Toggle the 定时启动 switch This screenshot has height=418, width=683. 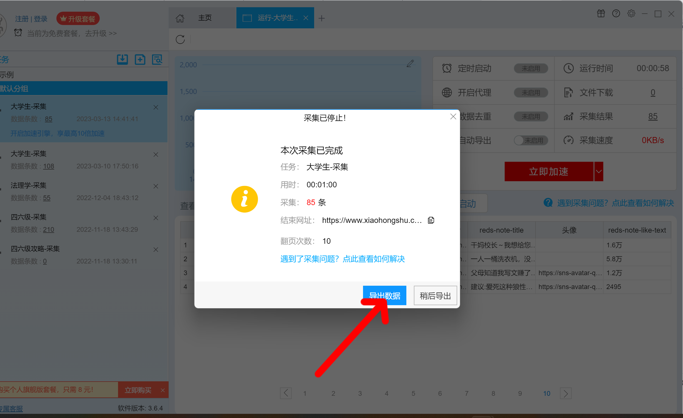(531, 68)
